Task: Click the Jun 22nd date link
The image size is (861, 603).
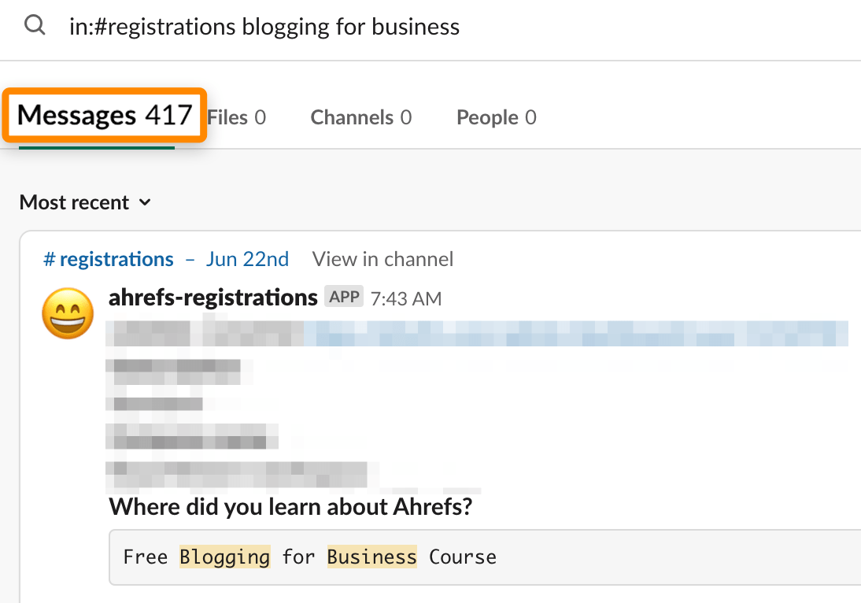Action: point(247,259)
